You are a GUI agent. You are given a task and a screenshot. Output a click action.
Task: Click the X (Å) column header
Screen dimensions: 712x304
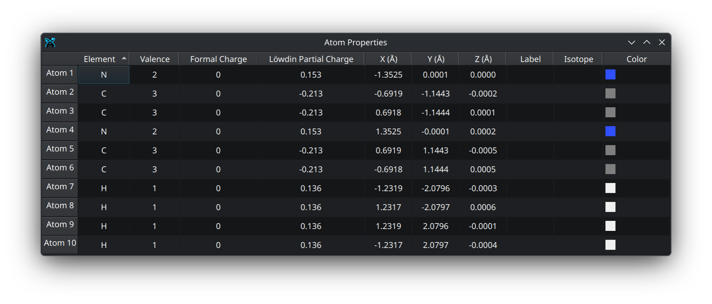tap(388, 59)
